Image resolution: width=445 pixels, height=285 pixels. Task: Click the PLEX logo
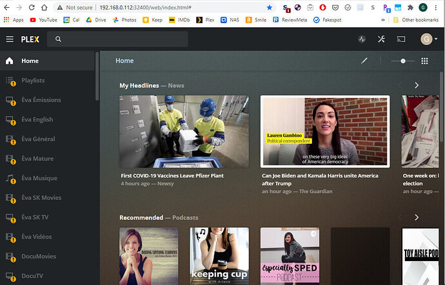tap(30, 39)
